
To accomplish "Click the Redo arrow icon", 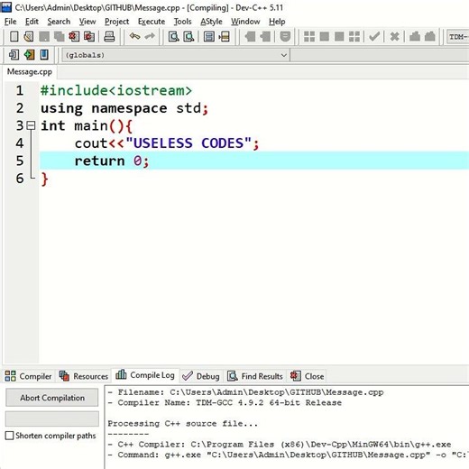I will 150,37.
